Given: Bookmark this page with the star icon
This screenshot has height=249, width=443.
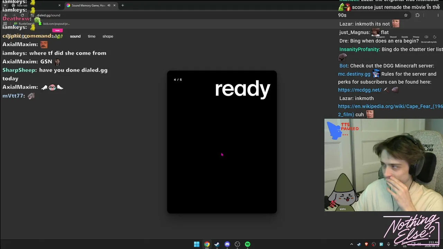Looking at the screenshot, I should click(406, 15).
